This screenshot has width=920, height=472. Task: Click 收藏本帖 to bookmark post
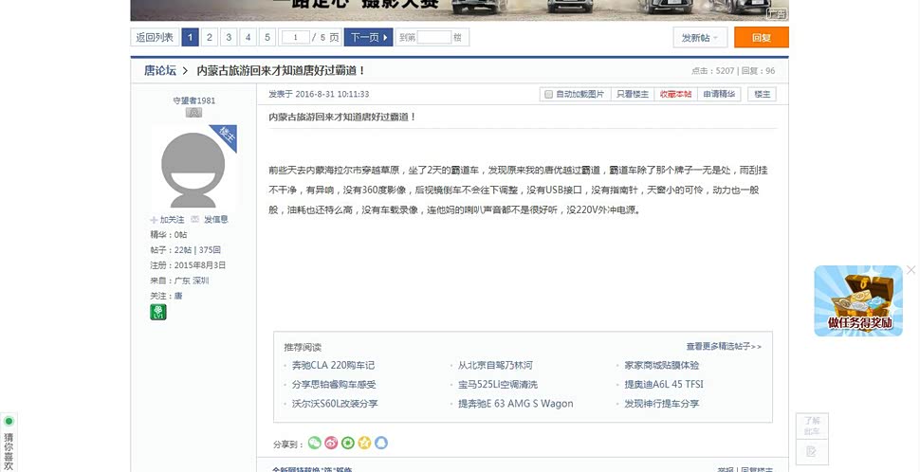tap(676, 94)
